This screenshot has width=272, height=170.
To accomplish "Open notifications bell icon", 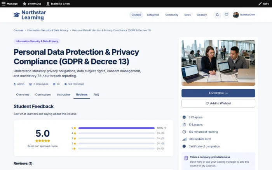I will click(217, 15).
